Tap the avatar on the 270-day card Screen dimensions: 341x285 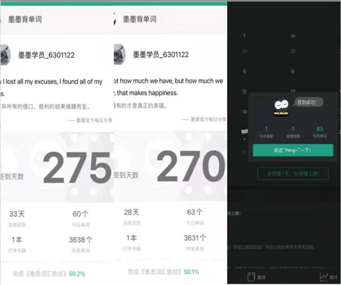pos(119,54)
